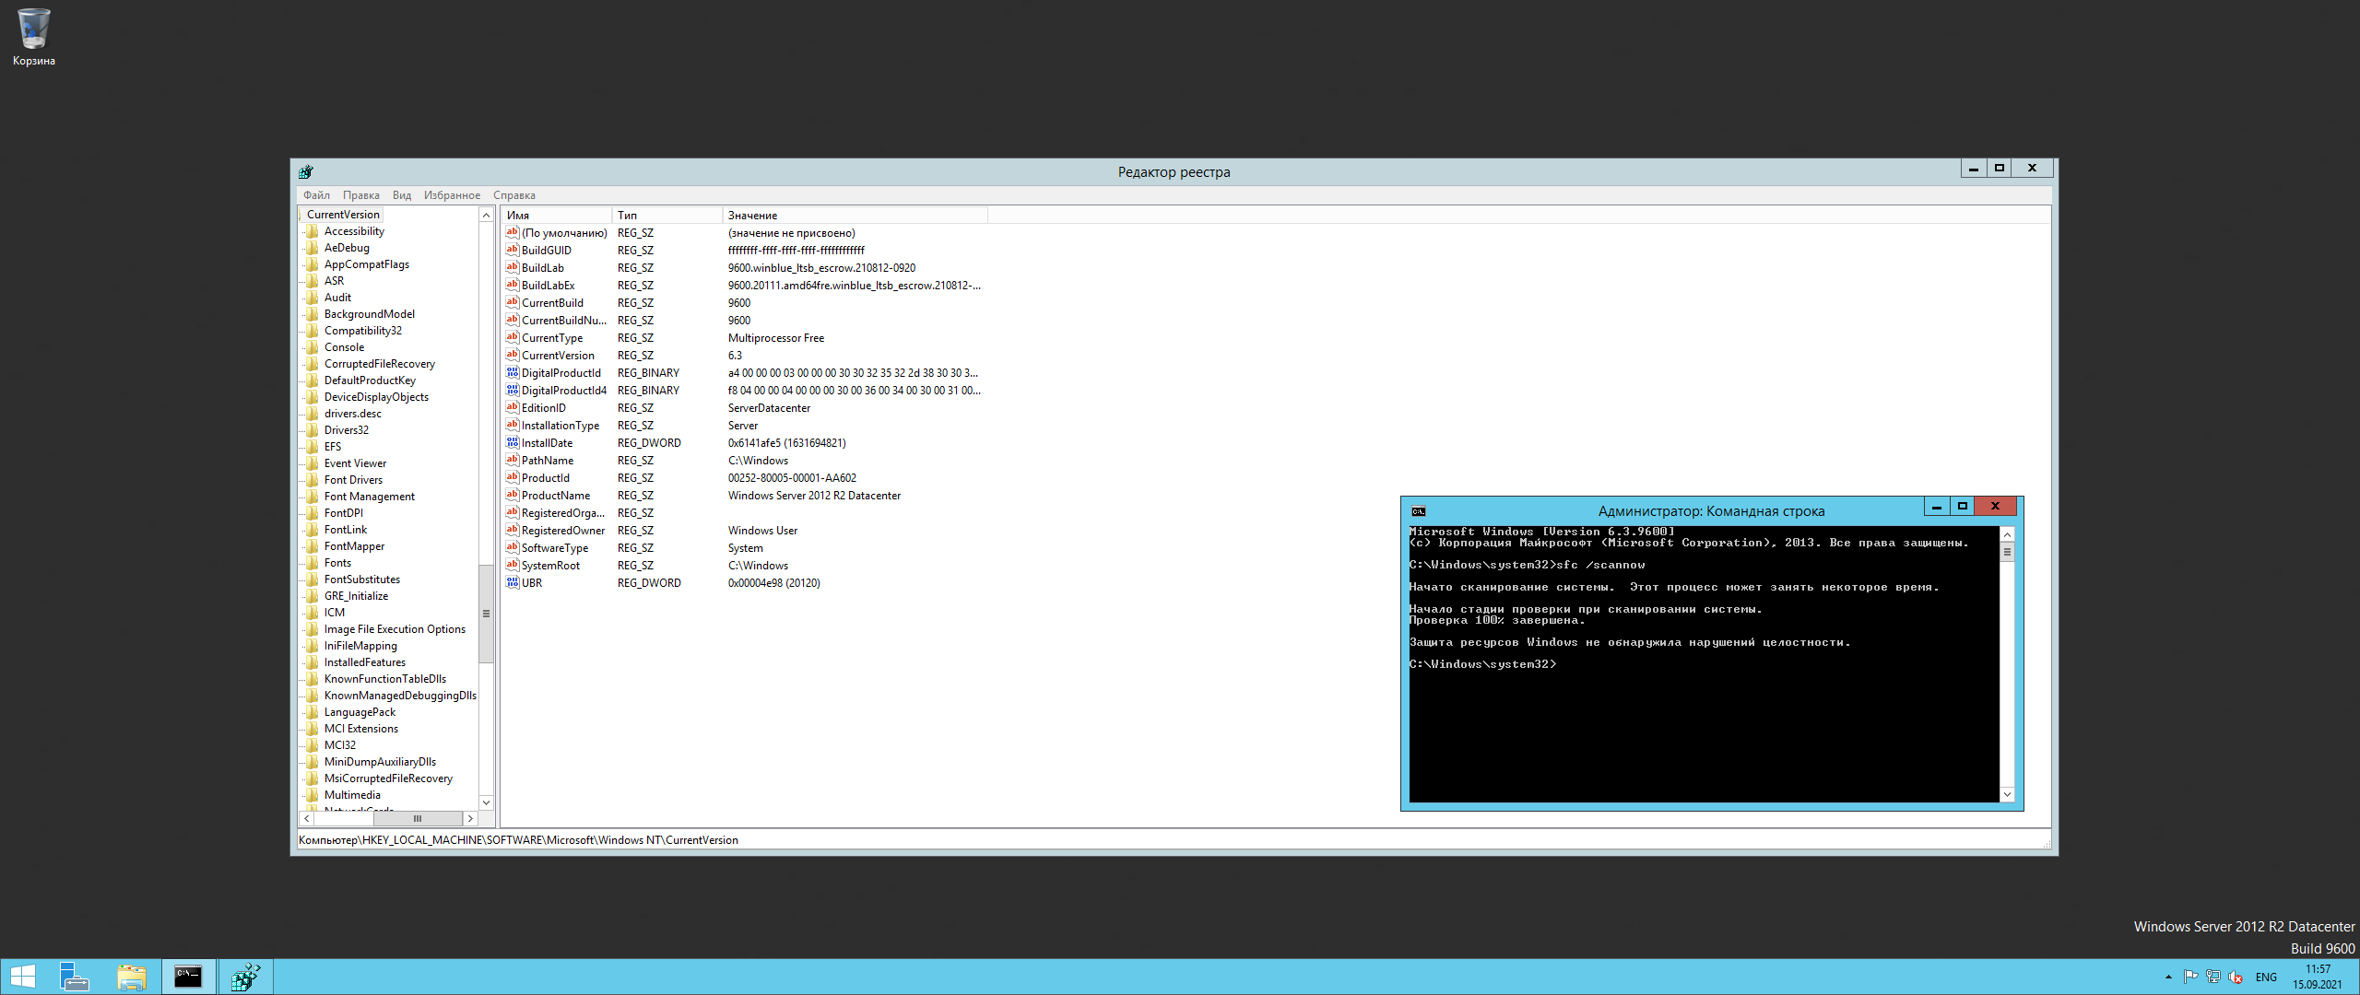This screenshot has width=2360, height=995.
Task: Select the KnownManagedDebuggingDlls key
Action: tap(400, 696)
